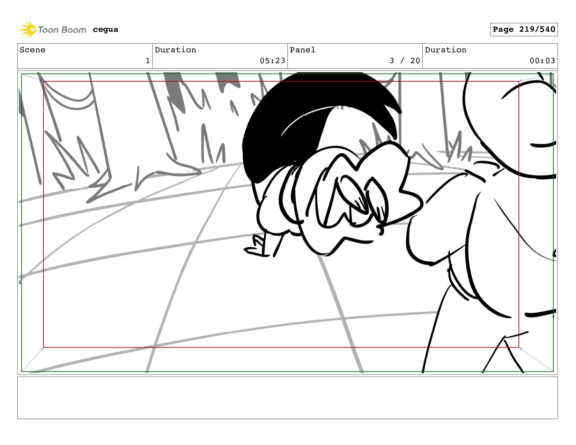
Task: Click panel duration value '00:03'
Action: tap(542, 61)
